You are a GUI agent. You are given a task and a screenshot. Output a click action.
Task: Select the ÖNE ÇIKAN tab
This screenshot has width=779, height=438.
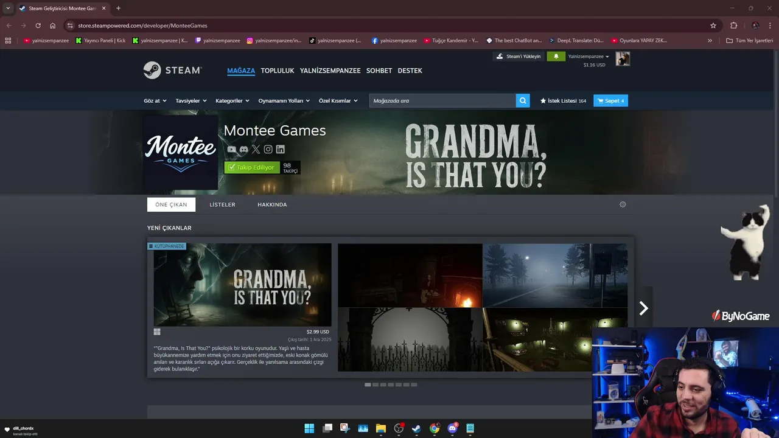point(171,204)
